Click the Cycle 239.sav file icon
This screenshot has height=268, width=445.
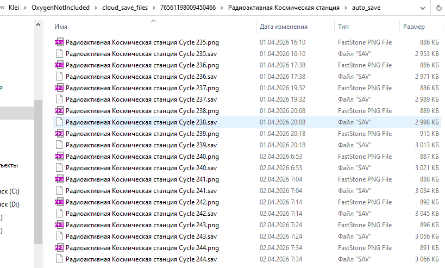pyautogui.click(x=59, y=145)
